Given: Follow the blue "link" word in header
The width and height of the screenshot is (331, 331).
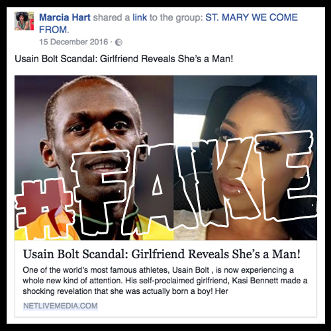Looking at the screenshot, I should pyautogui.click(x=140, y=17).
